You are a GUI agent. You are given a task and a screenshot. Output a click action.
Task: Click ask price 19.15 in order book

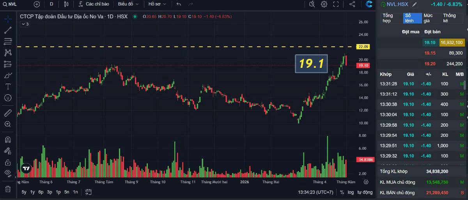tap(430, 53)
